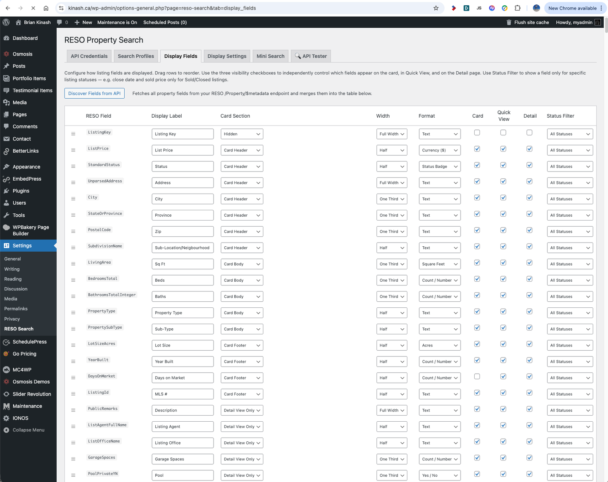Screen dimensions: 608x482
Task: Open the API Credentials tab
Action: [89, 56]
